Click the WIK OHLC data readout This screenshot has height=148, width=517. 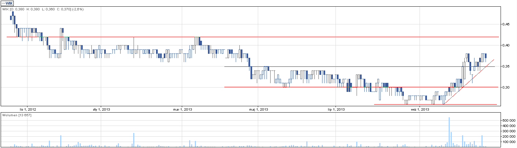pyautogui.click(x=43, y=9)
